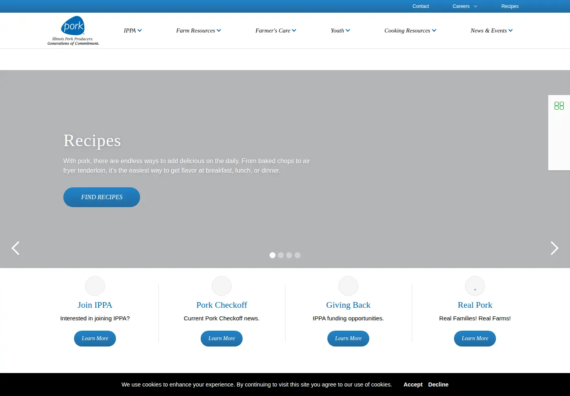Accept the cookie notice
The image size is (570, 396).
tap(413, 385)
